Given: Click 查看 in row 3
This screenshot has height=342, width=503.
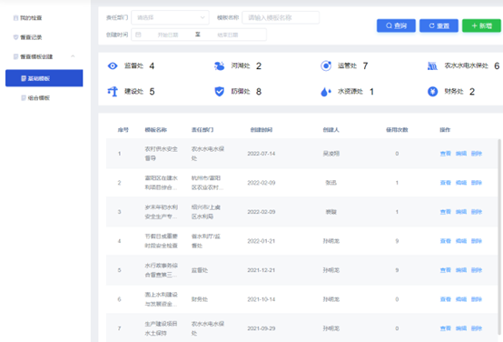Looking at the screenshot, I should [445, 212].
